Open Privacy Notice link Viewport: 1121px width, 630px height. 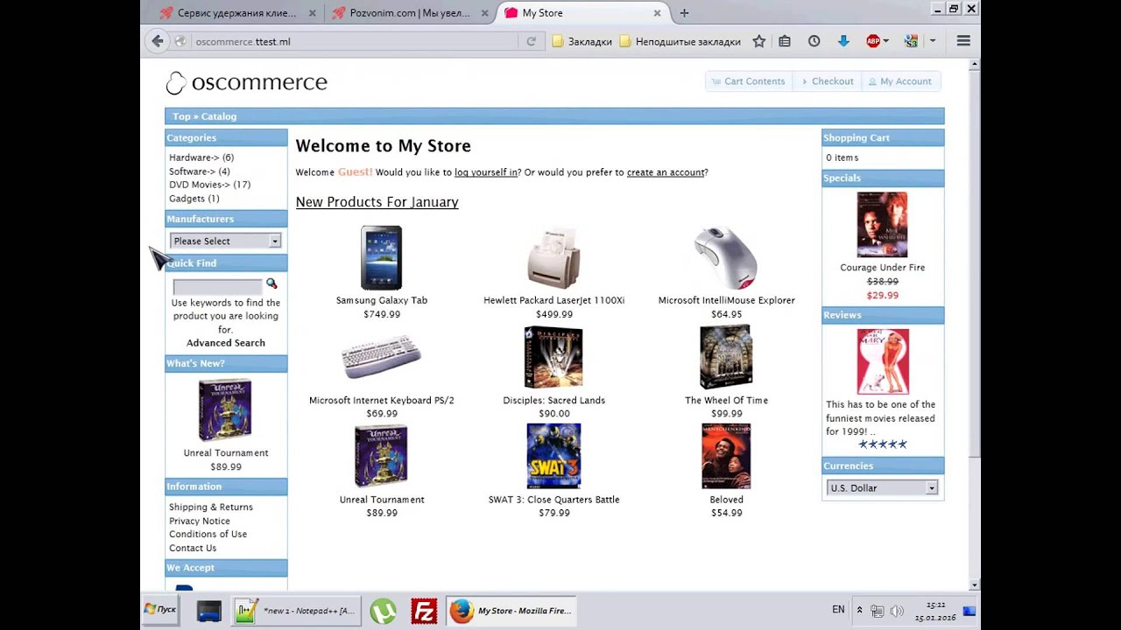click(x=200, y=521)
